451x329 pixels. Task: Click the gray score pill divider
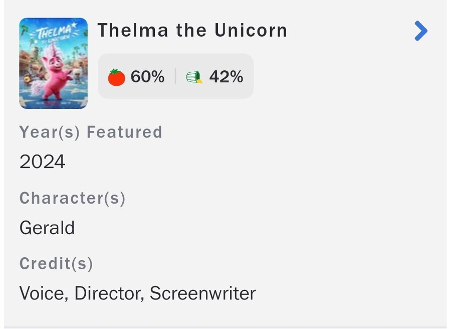pyautogui.click(x=175, y=77)
